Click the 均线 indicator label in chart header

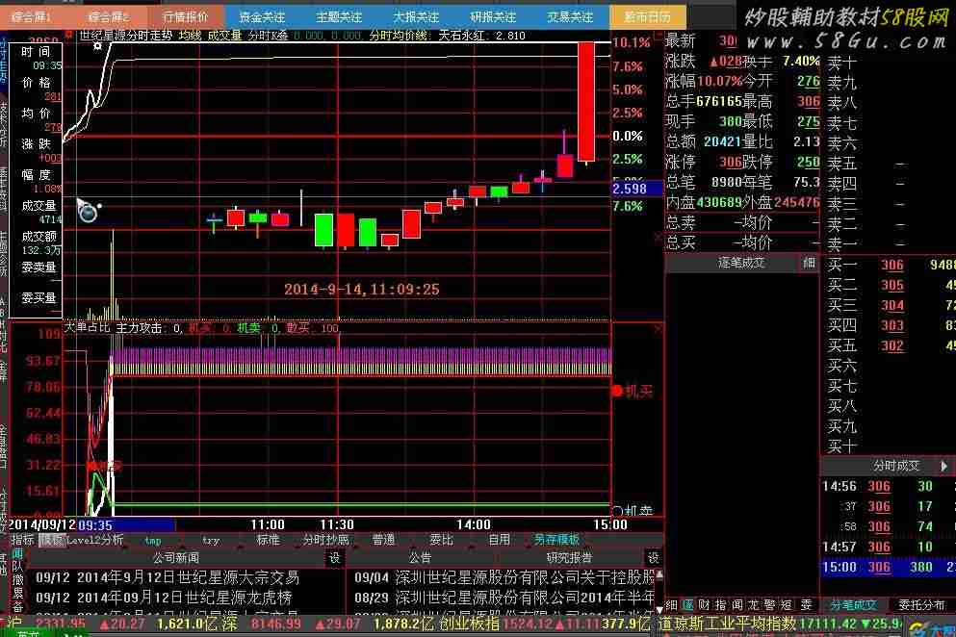190,36
